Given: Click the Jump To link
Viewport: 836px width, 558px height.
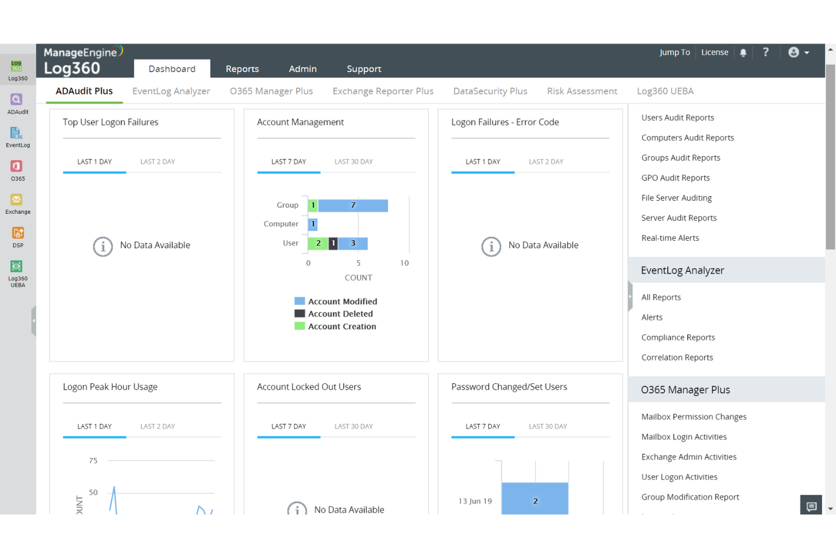Looking at the screenshot, I should click(x=674, y=52).
